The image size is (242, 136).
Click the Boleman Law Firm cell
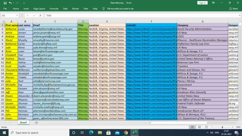click(x=202, y=62)
